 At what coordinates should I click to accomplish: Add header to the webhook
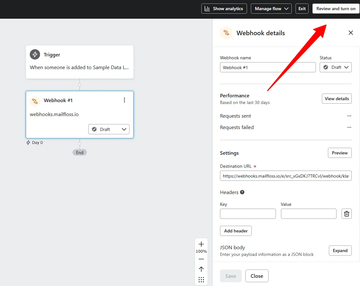(236, 231)
